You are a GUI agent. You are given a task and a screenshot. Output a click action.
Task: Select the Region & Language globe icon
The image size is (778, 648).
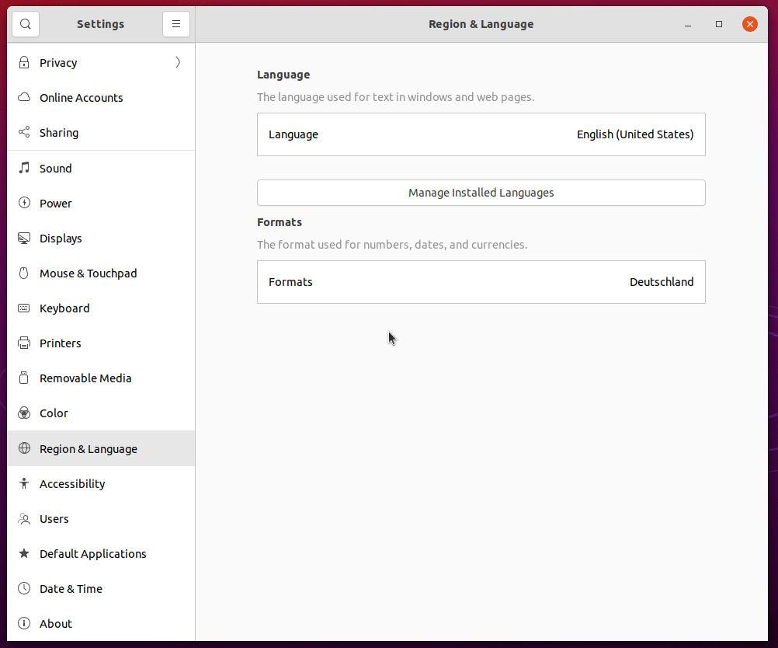(24, 448)
